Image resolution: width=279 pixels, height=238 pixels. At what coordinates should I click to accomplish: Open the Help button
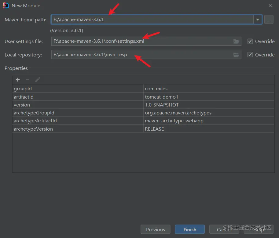[259, 229]
